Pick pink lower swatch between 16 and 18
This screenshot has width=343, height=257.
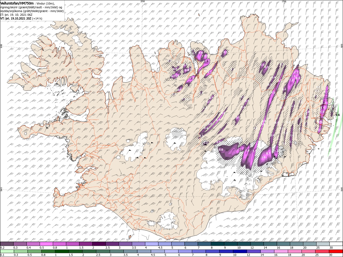(281, 251)
